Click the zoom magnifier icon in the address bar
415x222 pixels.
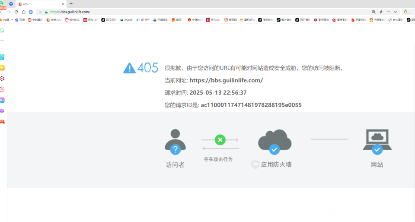[x=373, y=12]
